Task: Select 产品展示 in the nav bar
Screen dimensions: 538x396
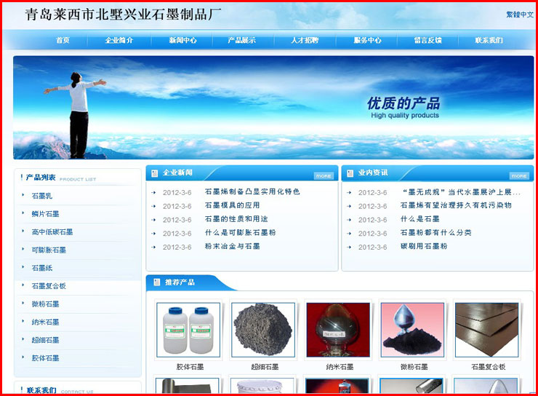Action: point(241,40)
